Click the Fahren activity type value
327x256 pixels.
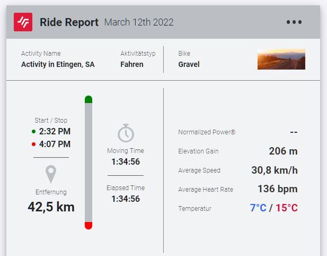click(x=131, y=64)
